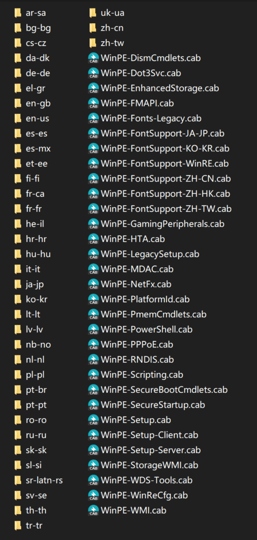Click the icon next to WinPE-RNDIS.cab
Screen dimensions: 257x540
(93, 360)
